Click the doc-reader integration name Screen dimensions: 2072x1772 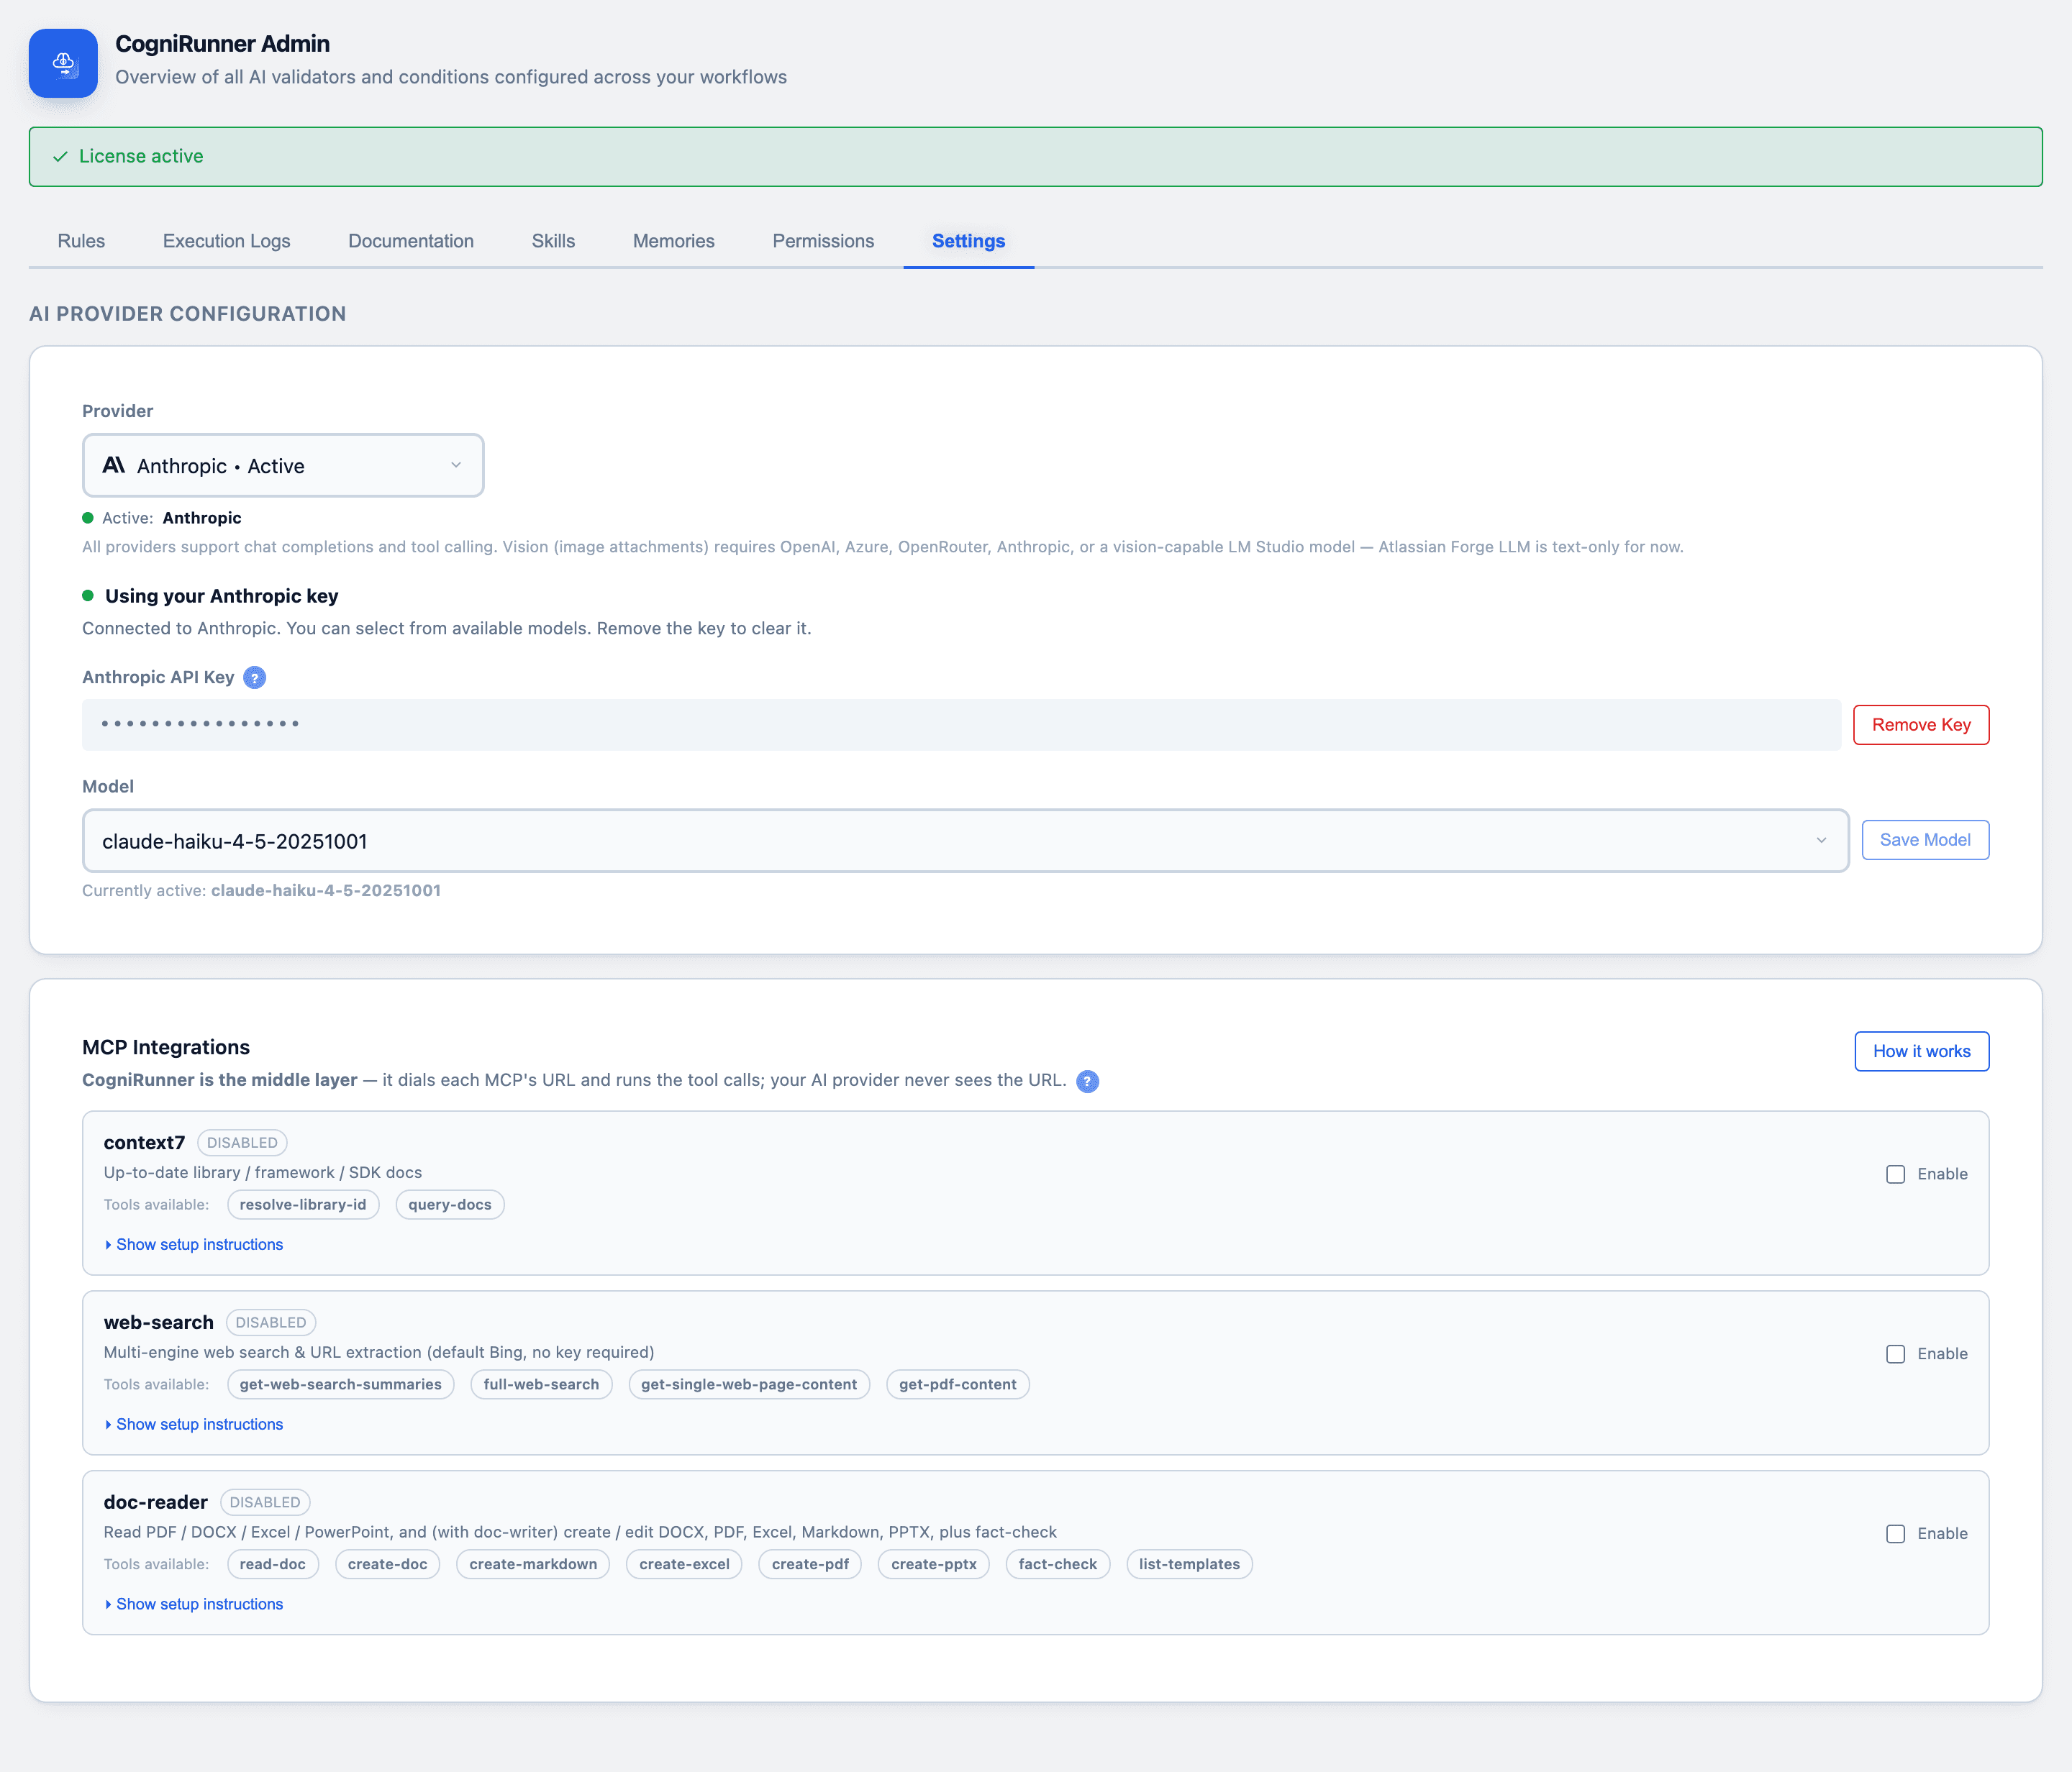[156, 1502]
